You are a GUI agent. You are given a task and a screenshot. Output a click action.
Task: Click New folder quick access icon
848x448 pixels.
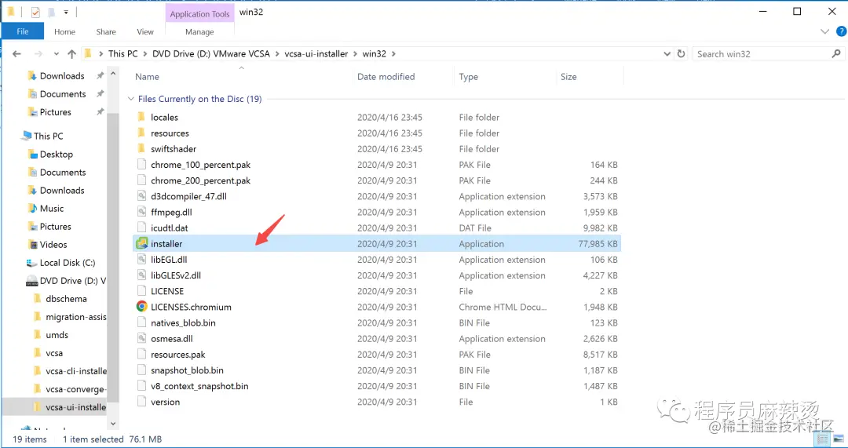tap(51, 12)
